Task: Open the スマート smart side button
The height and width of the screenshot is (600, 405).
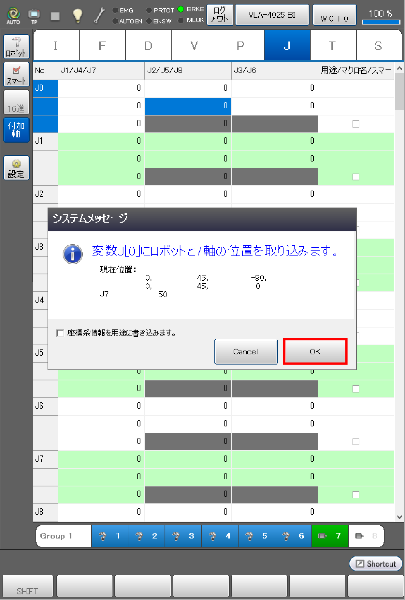Action: [16, 75]
